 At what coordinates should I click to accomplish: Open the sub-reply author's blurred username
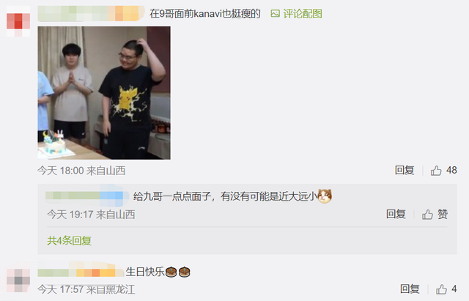[87, 196]
